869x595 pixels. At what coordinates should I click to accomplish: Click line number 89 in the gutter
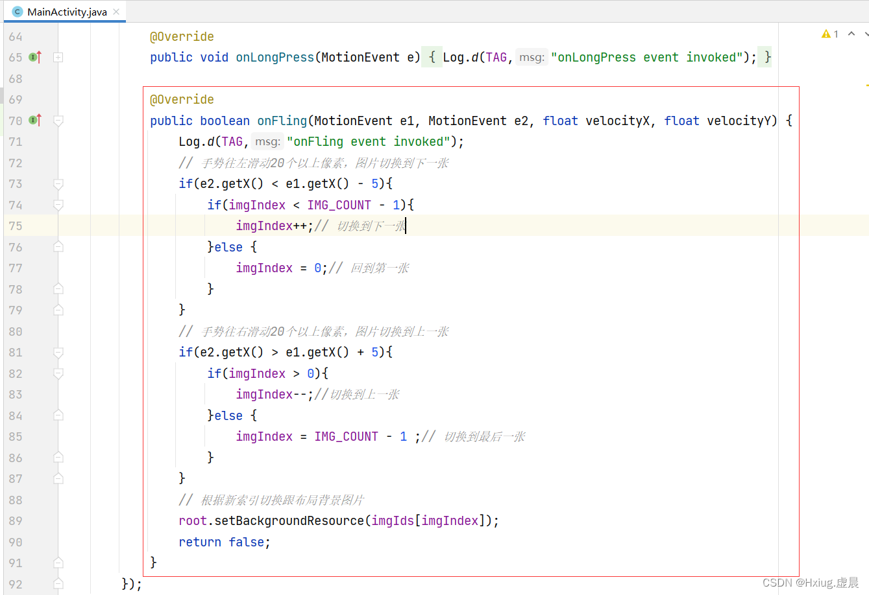coord(16,520)
